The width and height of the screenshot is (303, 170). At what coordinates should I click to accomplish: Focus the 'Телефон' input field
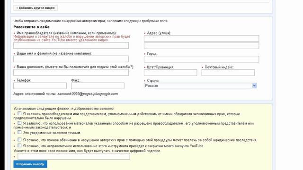click(40, 86)
